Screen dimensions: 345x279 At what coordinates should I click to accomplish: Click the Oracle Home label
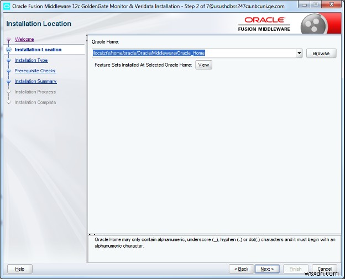[105, 42]
